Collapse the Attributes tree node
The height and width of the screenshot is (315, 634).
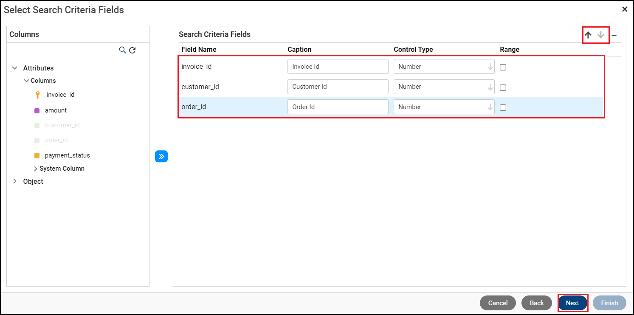point(15,68)
